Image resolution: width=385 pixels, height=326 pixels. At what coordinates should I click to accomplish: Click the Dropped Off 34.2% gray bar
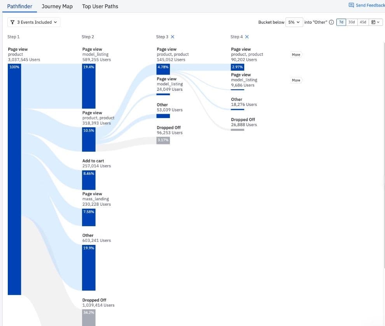click(x=89, y=317)
